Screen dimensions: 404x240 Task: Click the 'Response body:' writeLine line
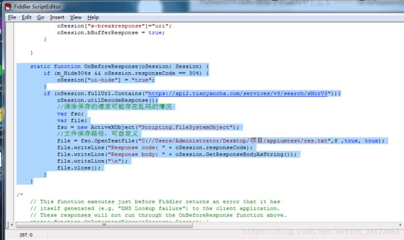[x=177, y=154]
